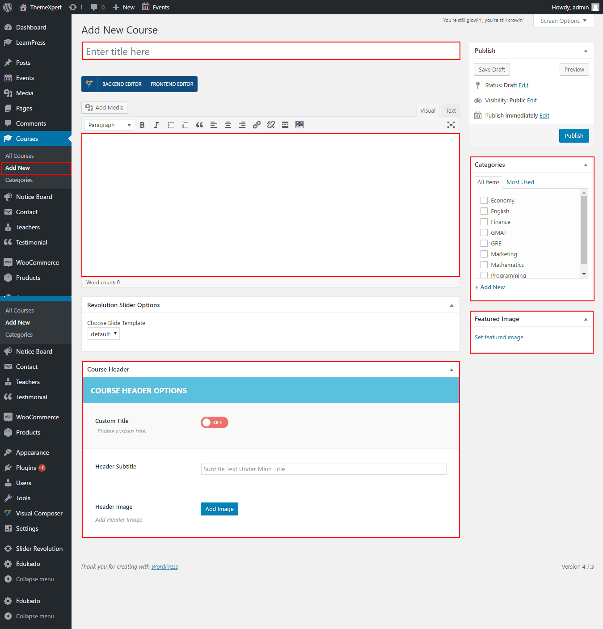Expand the Screen Options panel
The width and height of the screenshot is (603, 629).
[x=563, y=21]
